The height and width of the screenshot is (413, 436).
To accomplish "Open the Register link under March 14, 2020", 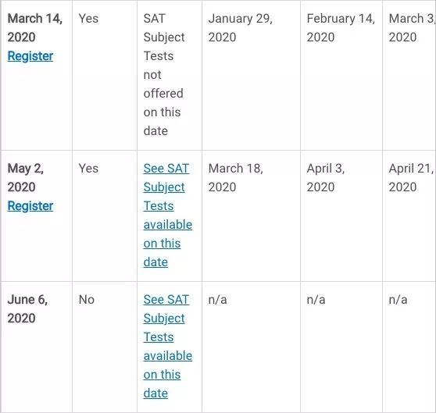I will (30, 56).
